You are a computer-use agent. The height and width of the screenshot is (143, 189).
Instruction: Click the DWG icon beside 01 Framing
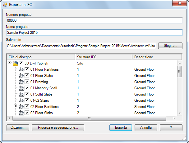tap(21, 82)
